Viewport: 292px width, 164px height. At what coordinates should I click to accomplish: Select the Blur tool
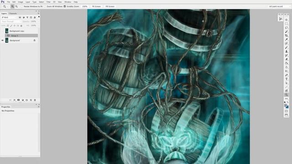[x=286, y=67]
